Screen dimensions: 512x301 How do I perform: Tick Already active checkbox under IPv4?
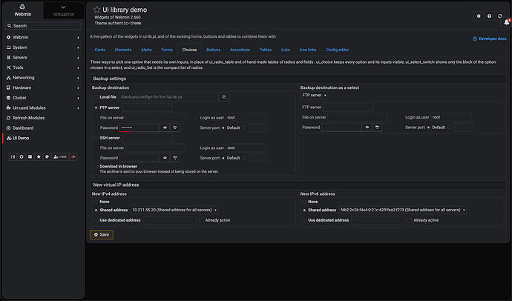[201, 220]
